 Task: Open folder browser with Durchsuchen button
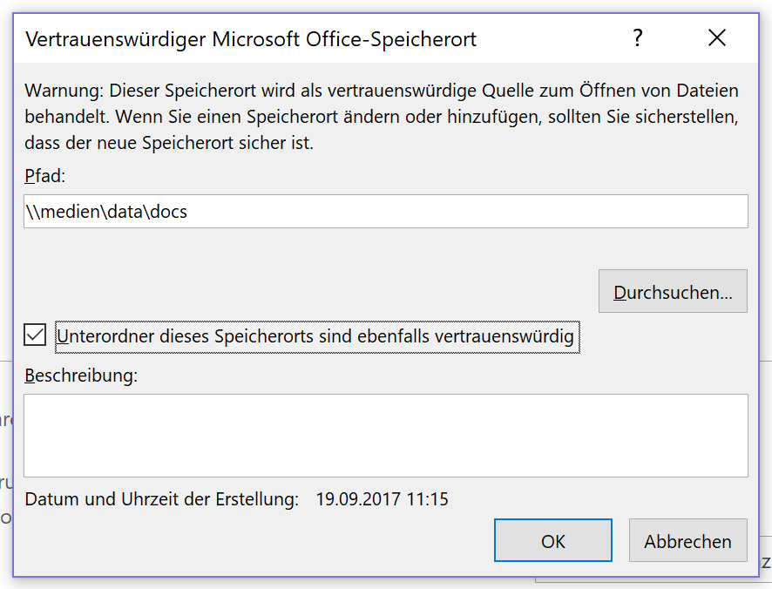tap(673, 291)
